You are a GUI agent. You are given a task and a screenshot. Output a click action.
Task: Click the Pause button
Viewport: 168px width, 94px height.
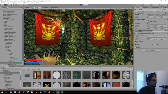(x=84, y=5)
